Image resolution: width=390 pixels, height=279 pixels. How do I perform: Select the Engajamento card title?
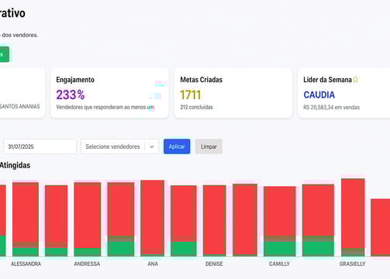tap(75, 80)
